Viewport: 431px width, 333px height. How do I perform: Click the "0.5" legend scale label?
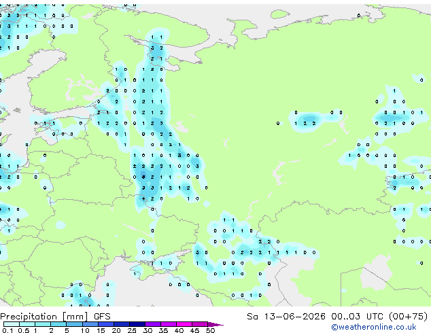tap(24, 330)
